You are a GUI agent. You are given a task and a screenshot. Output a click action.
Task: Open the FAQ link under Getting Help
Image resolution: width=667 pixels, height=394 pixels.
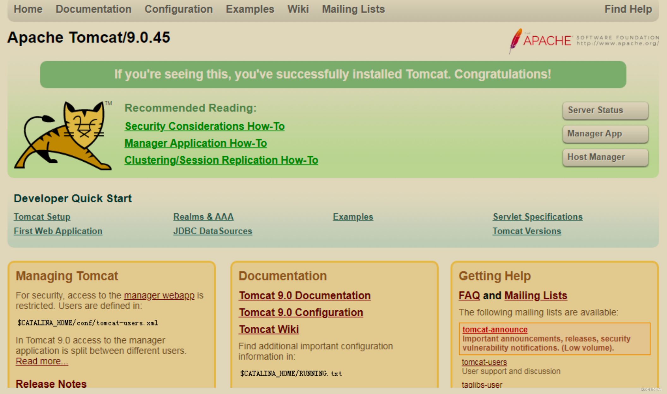coord(469,295)
